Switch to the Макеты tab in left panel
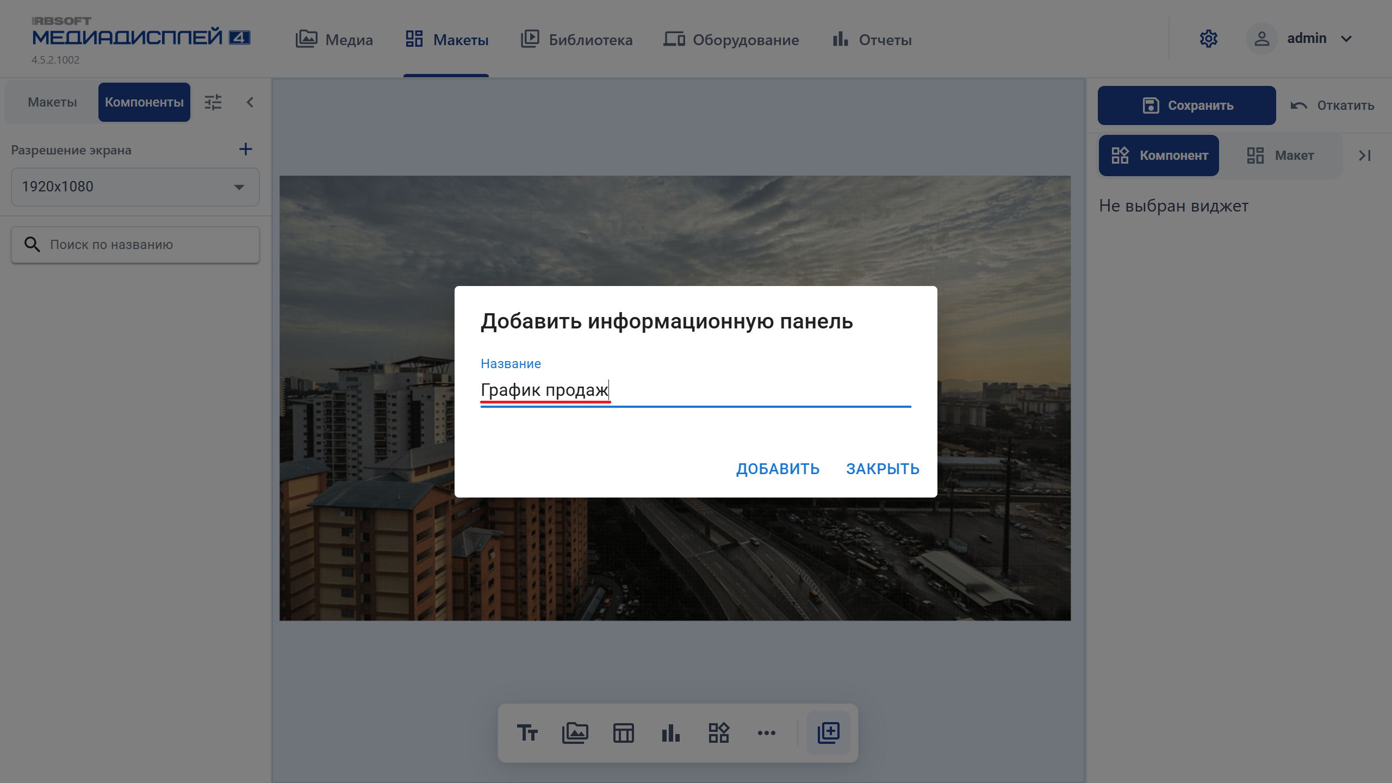 point(52,102)
